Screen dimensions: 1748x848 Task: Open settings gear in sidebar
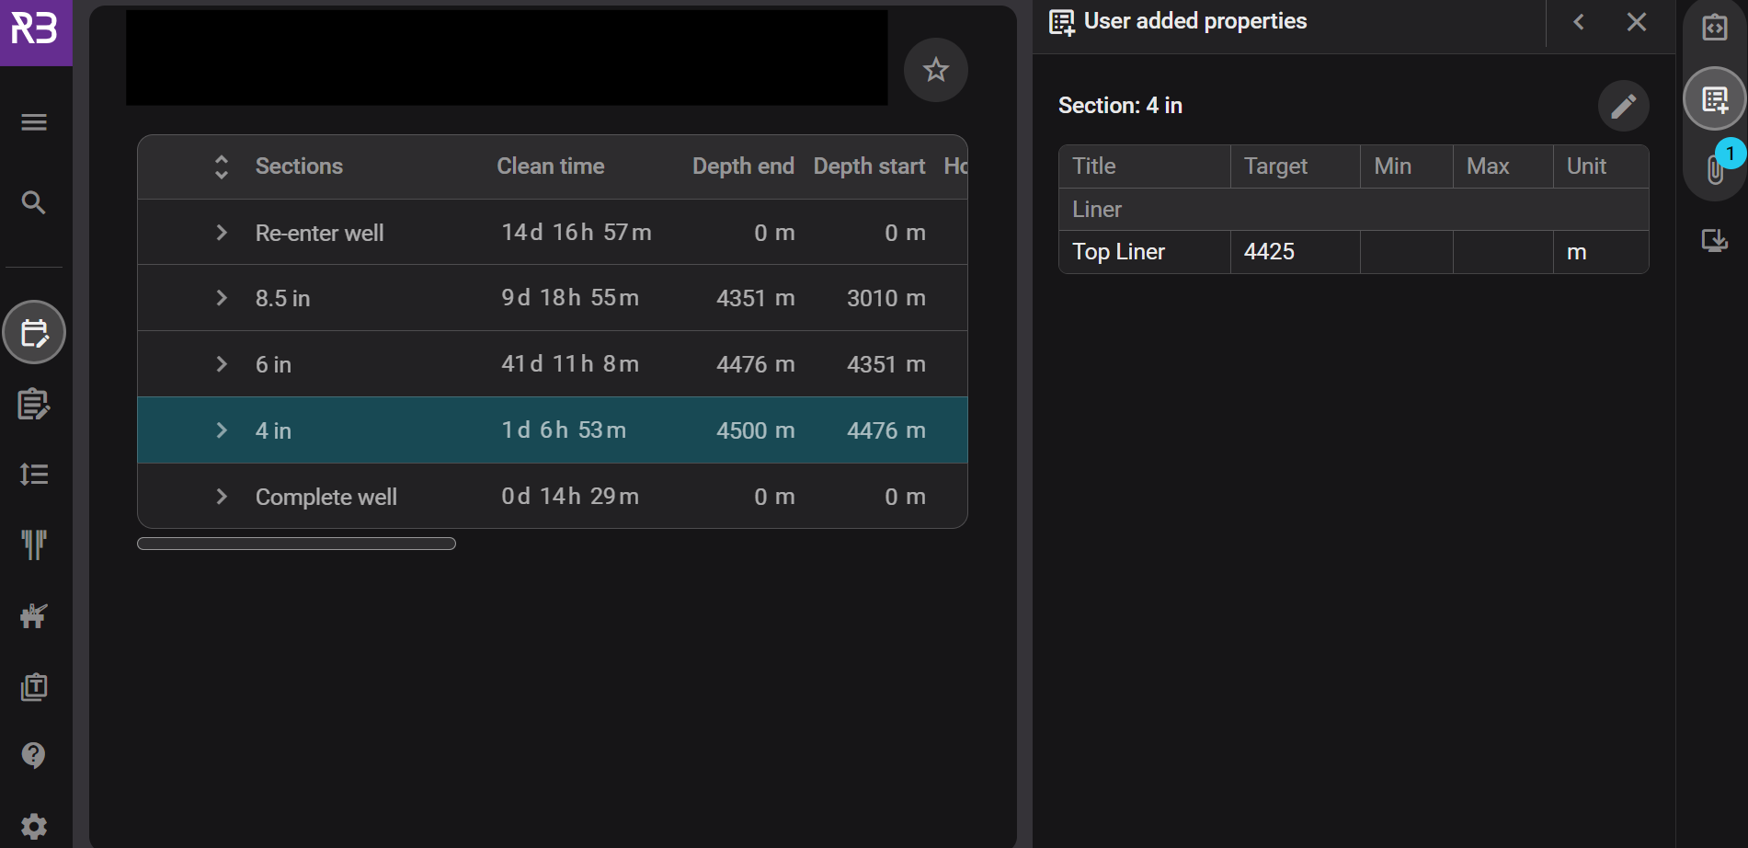tap(34, 826)
